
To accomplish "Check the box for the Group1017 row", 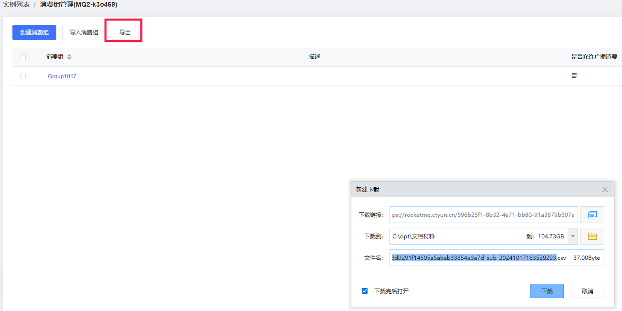I will point(23,76).
